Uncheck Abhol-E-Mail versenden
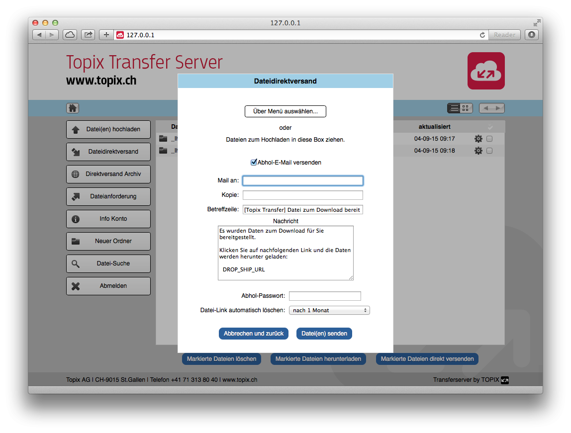Viewport: 571px width, 433px height. click(254, 162)
